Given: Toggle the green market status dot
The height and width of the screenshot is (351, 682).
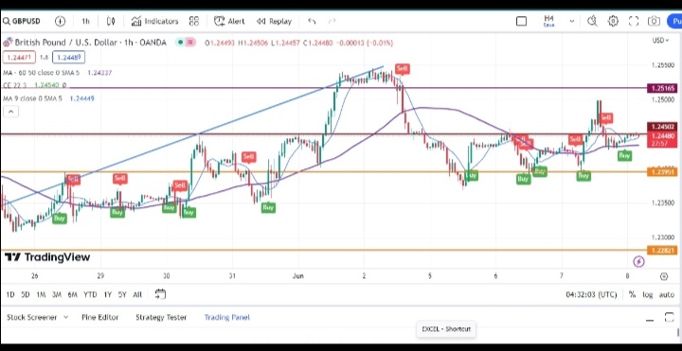Looking at the screenshot, I should 179,43.
